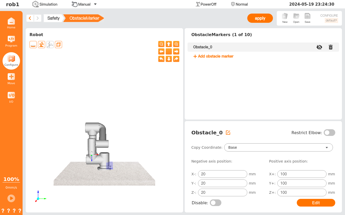Expand the Manual mode dropdown
Screen dimensions: 345x215
coord(95,4)
